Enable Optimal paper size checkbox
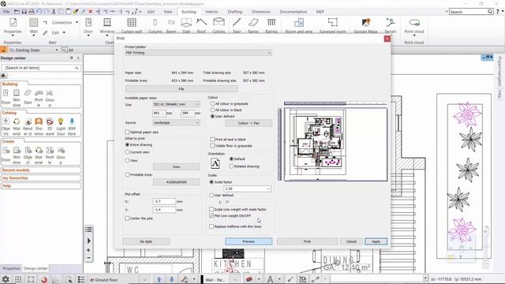This screenshot has width=505, height=284. [x=127, y=132]
